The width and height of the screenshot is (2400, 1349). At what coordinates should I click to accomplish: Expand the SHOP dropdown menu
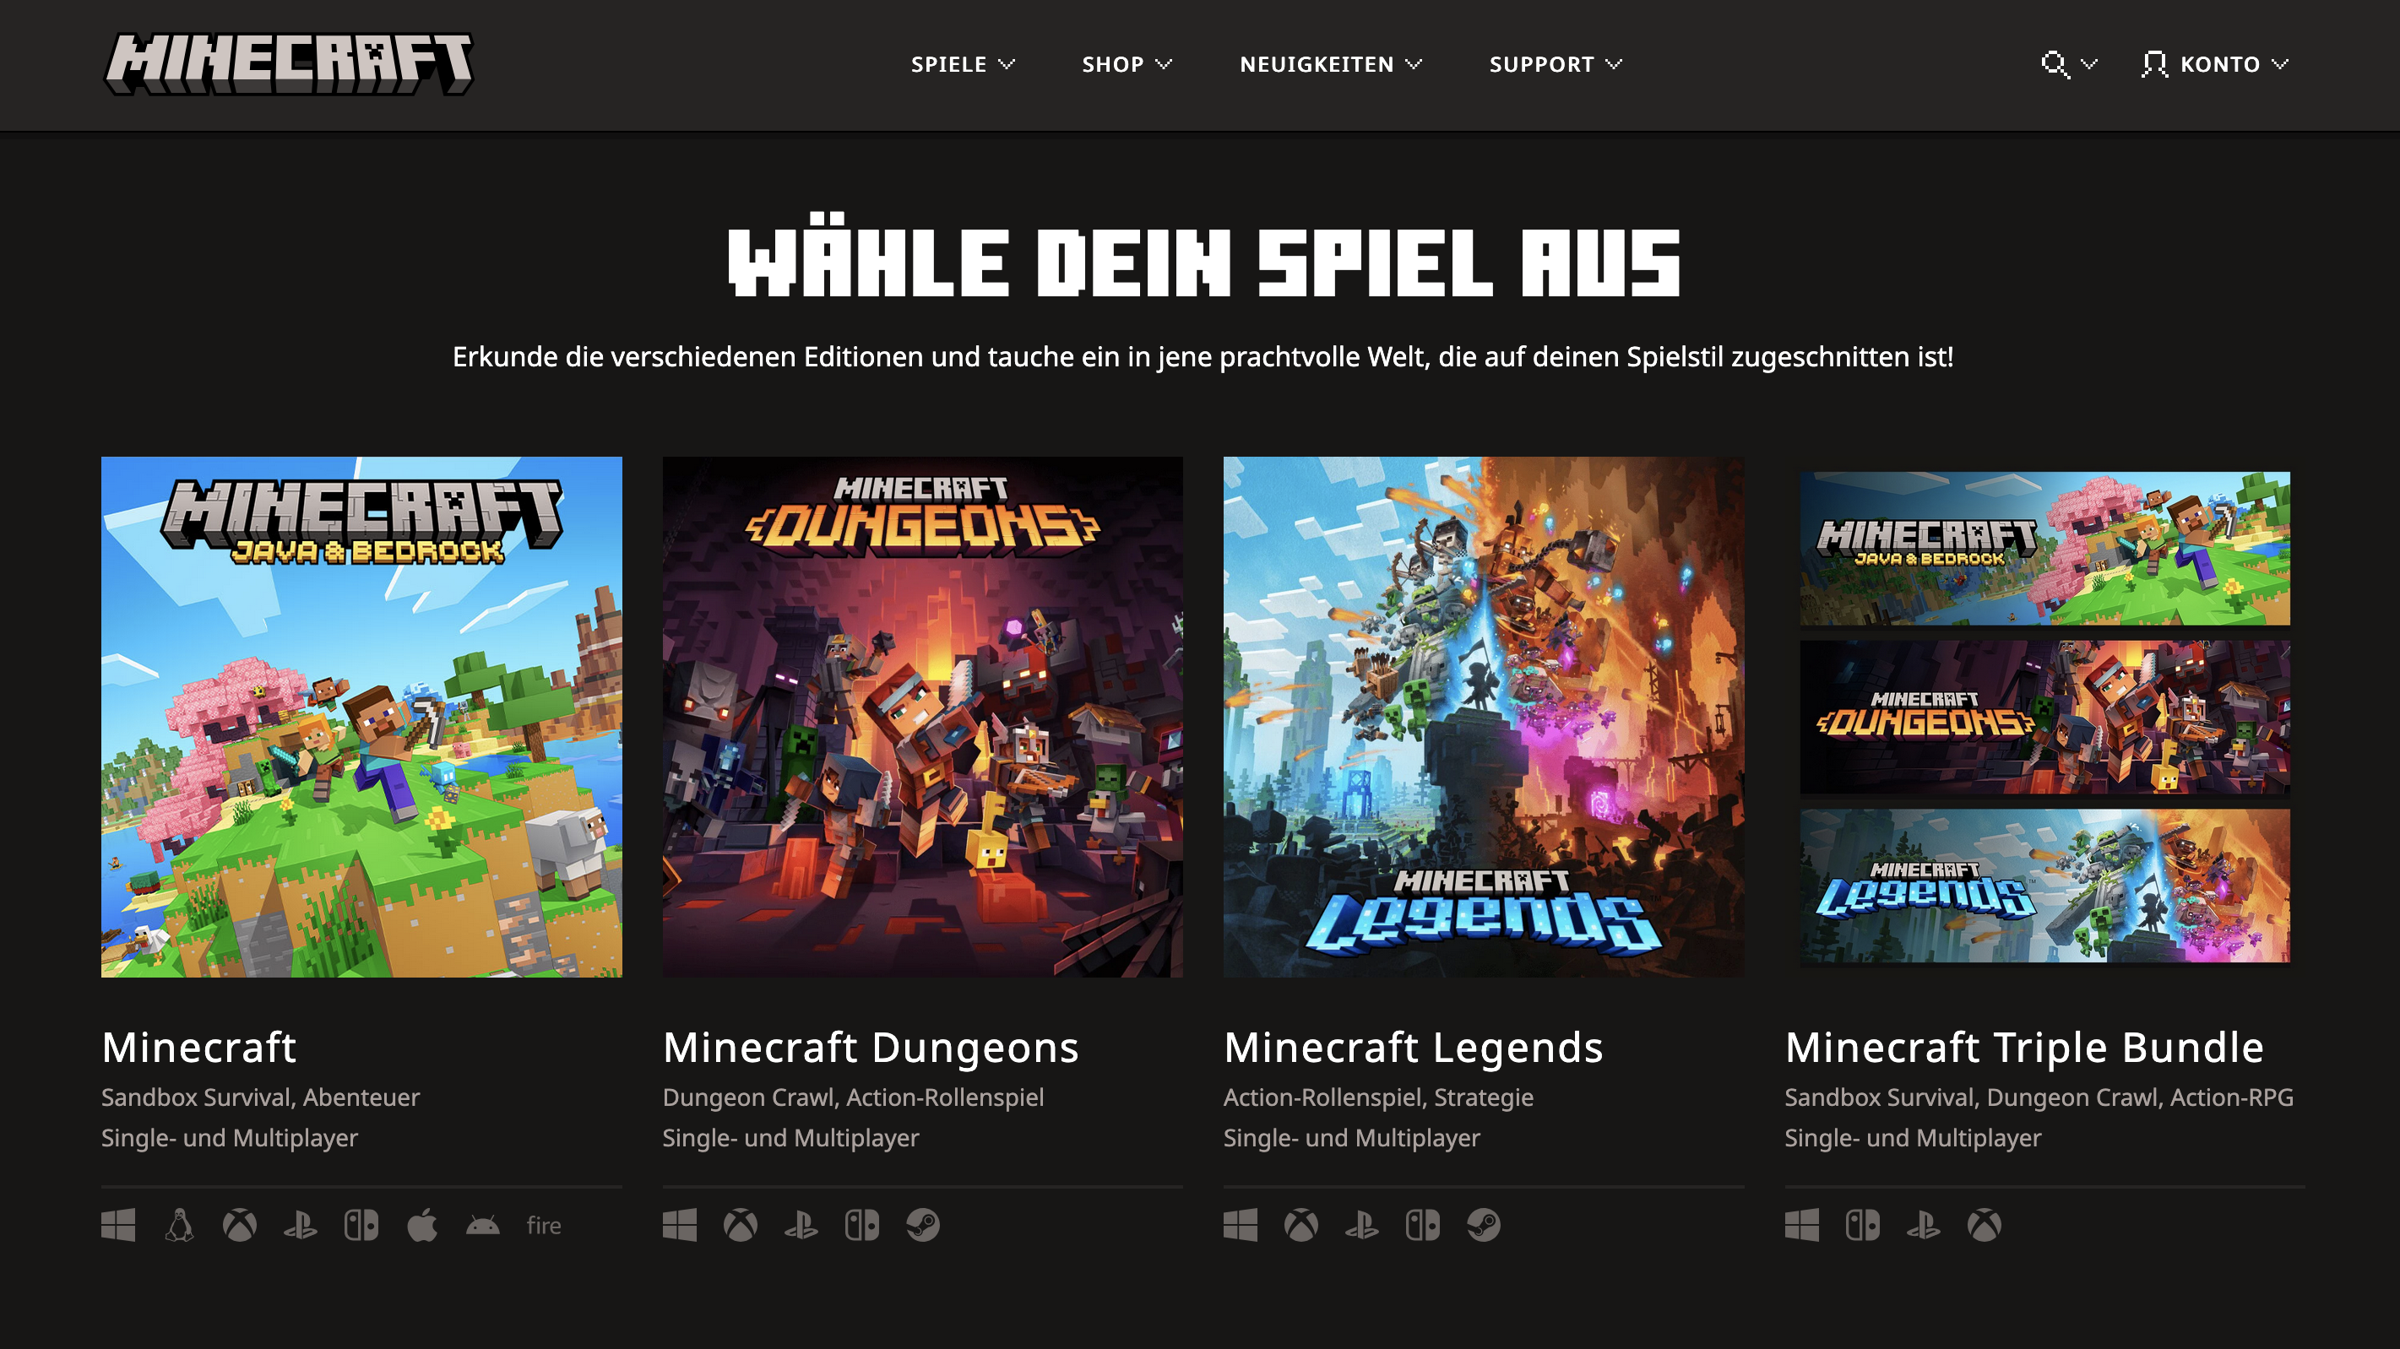(1127, 64)
